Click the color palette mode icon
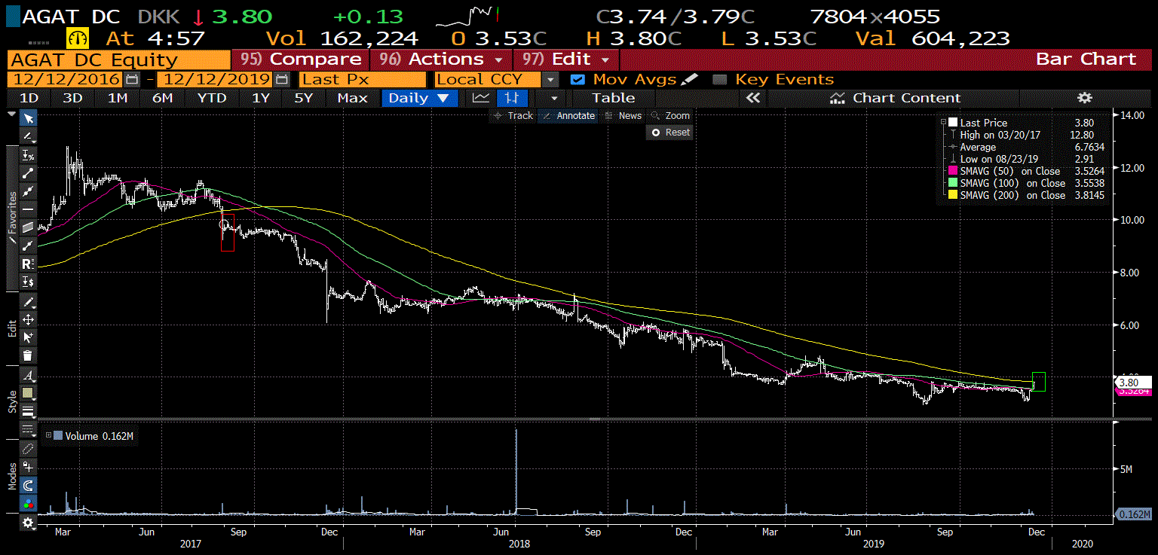 [x=29, y=503]
